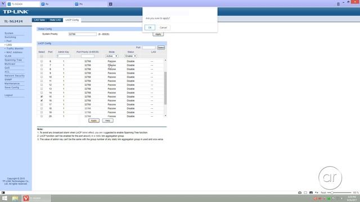
Task: Check the box for port 10
Action: click(x=42, y=77)
